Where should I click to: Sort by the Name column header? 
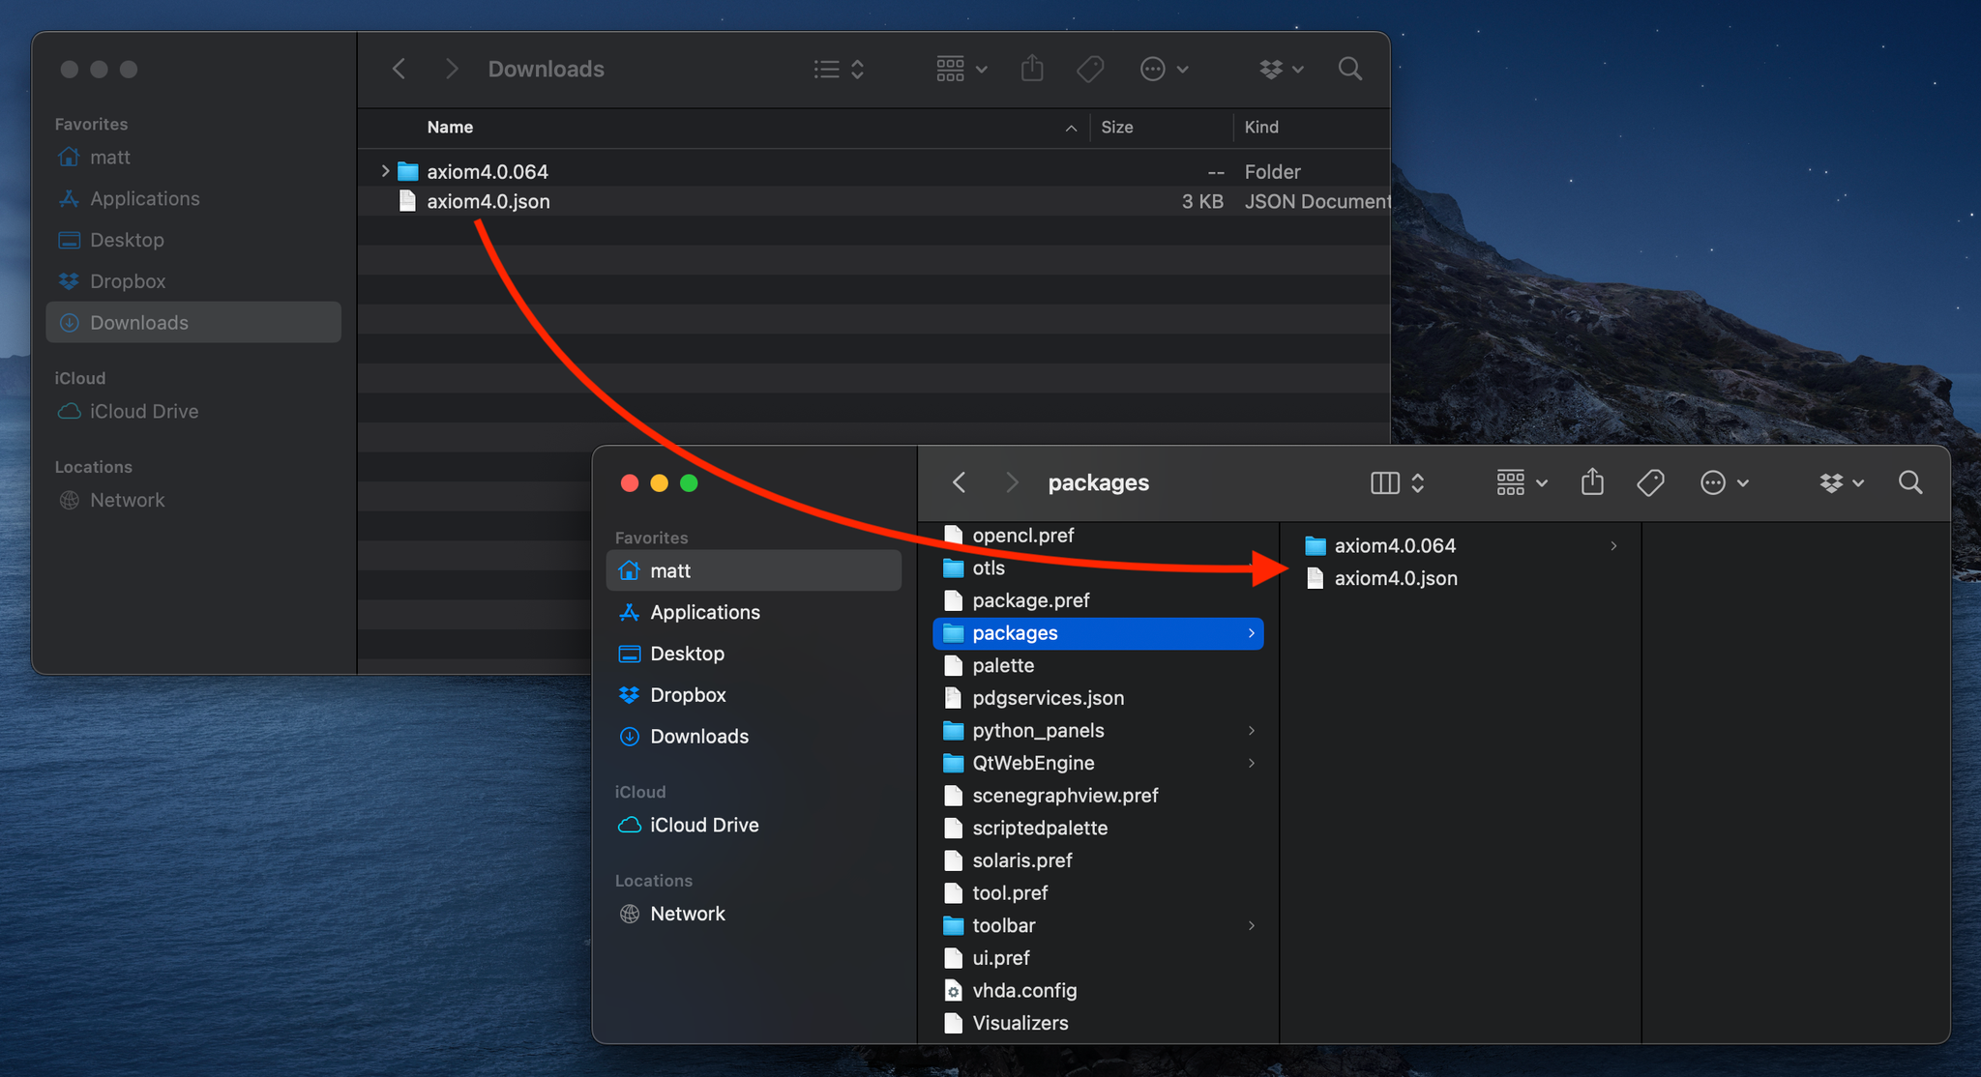click(x=450, y=127)
